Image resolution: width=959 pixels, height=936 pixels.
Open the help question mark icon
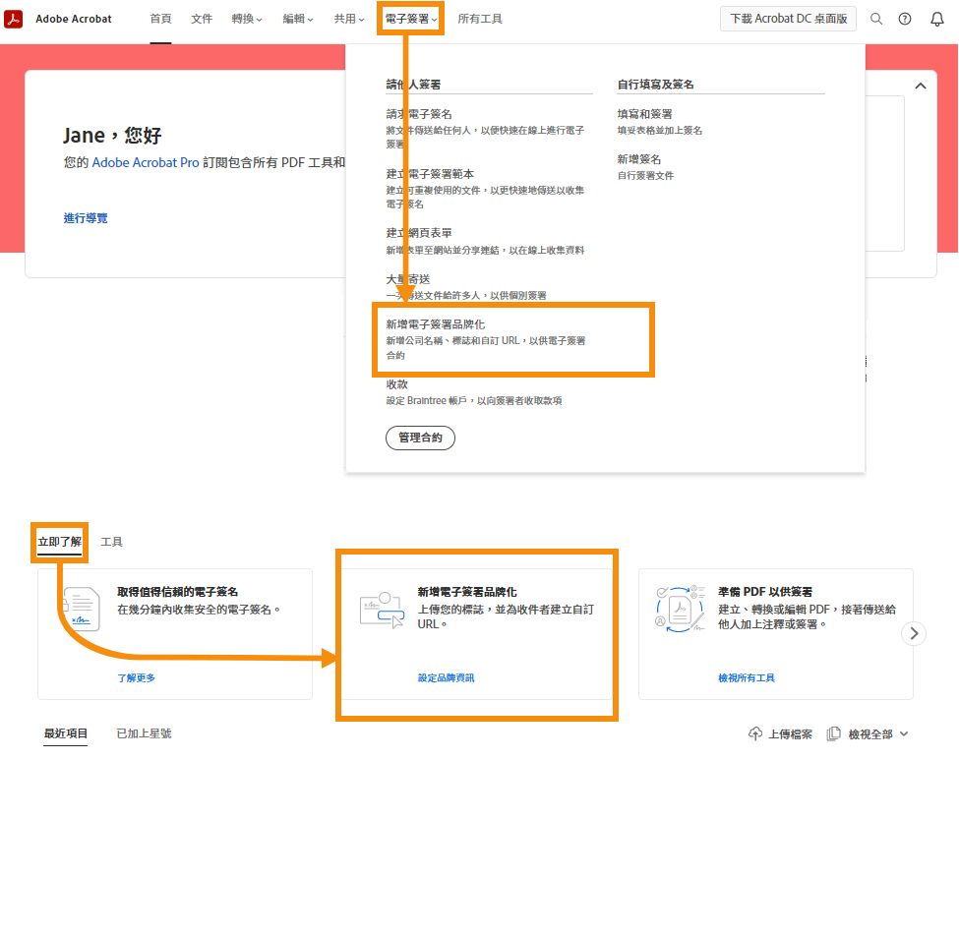(905, 19)
